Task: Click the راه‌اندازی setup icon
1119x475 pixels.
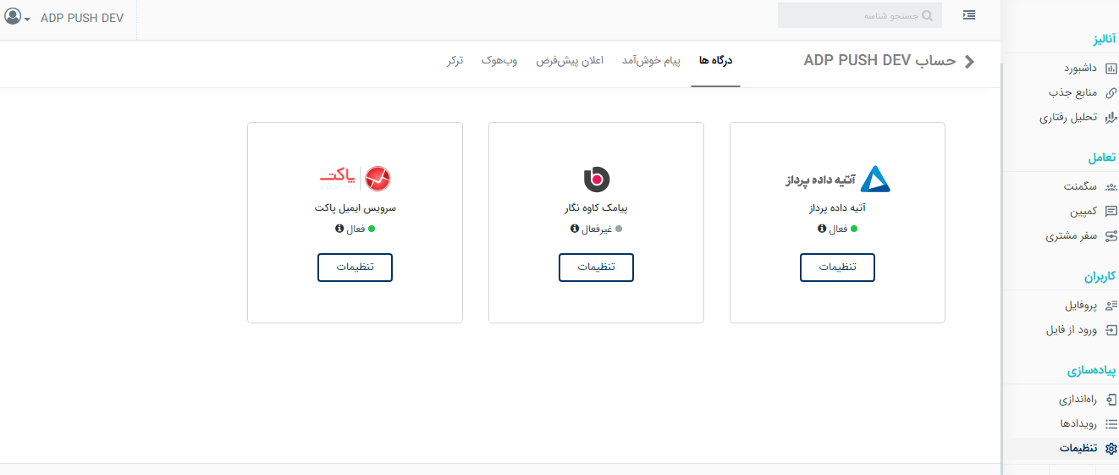Action: tap(1111, 399)
